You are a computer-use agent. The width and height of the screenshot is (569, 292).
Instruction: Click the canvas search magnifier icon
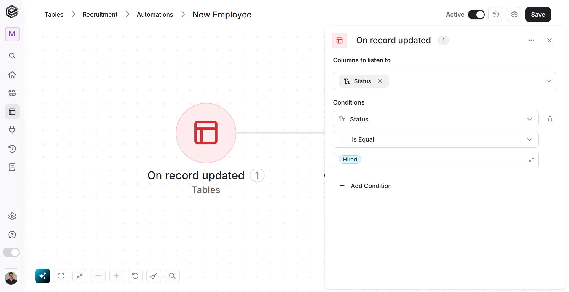coord(172,276)
